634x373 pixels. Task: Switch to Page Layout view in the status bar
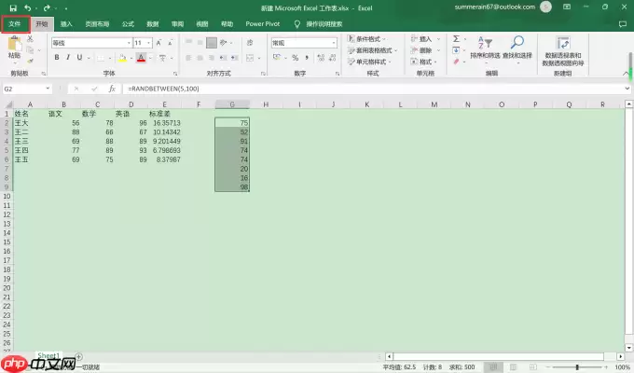(x=513, y=366)
